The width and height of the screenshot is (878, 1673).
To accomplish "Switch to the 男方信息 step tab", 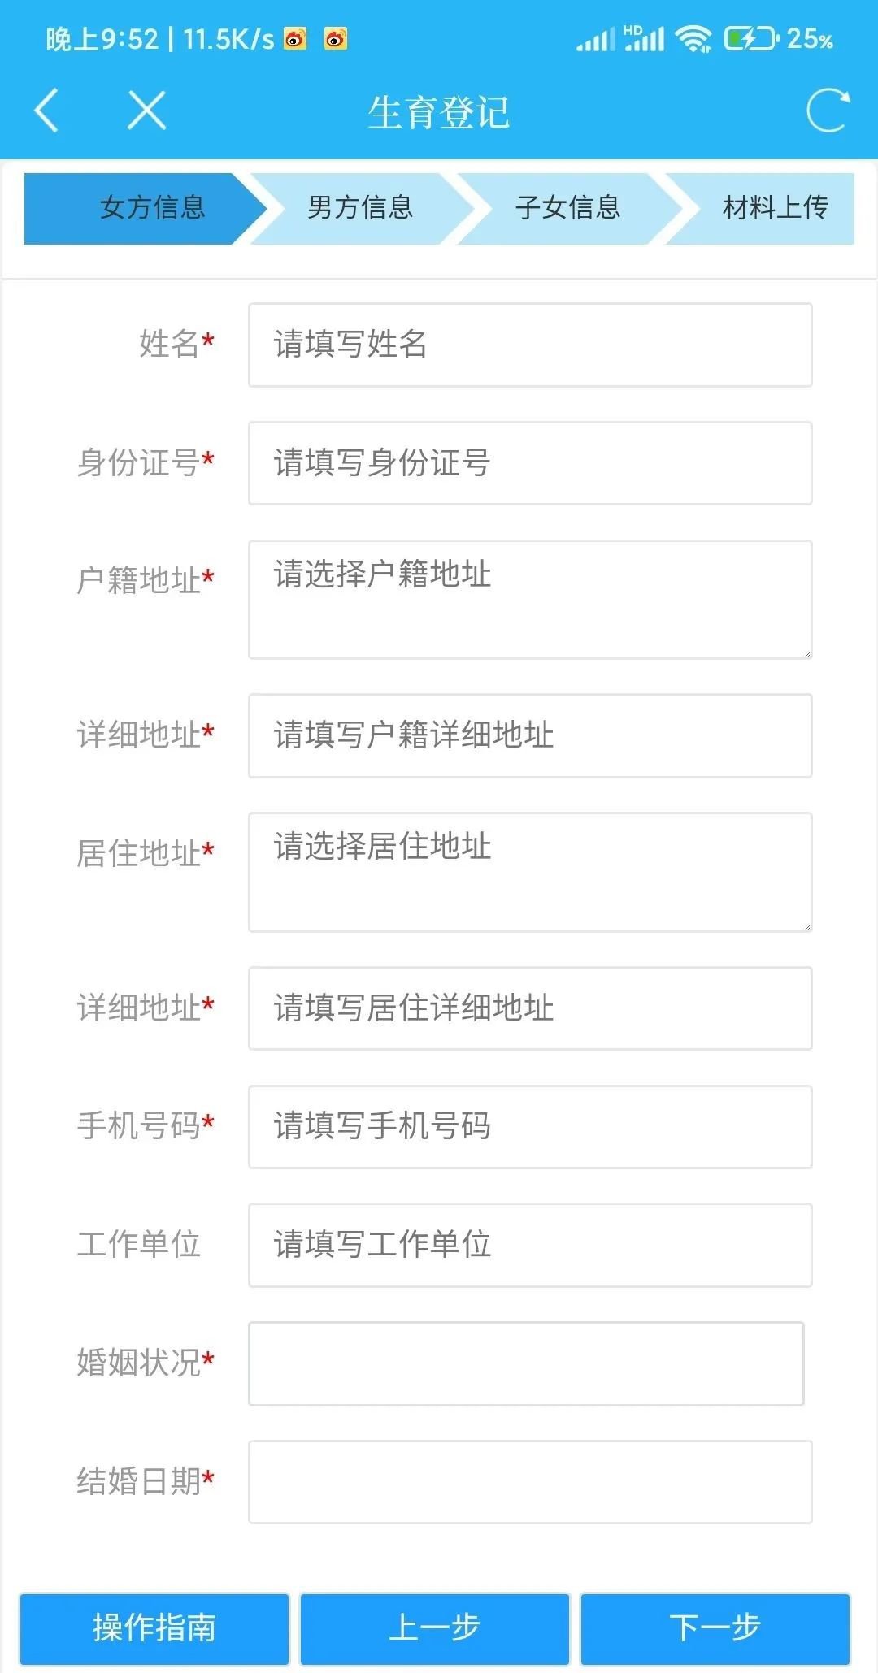I will [360, 208].
